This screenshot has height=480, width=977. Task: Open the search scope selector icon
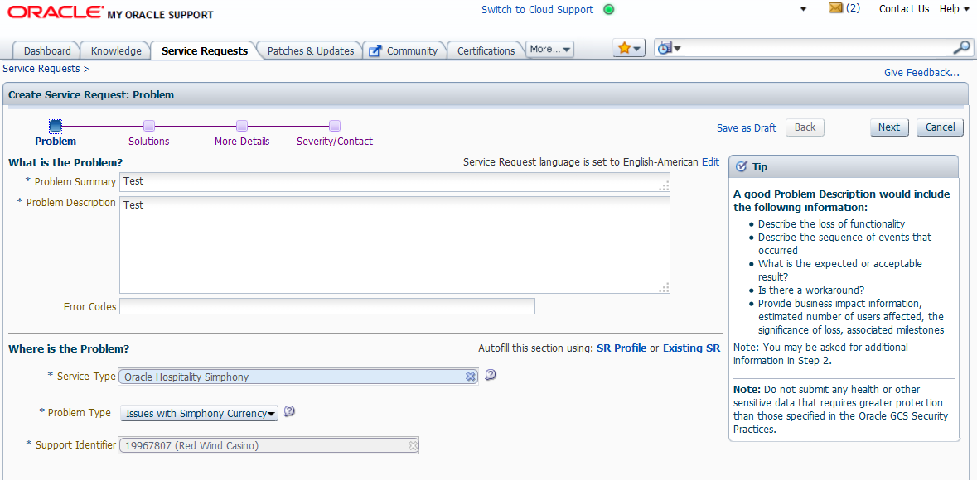(670, 48)
